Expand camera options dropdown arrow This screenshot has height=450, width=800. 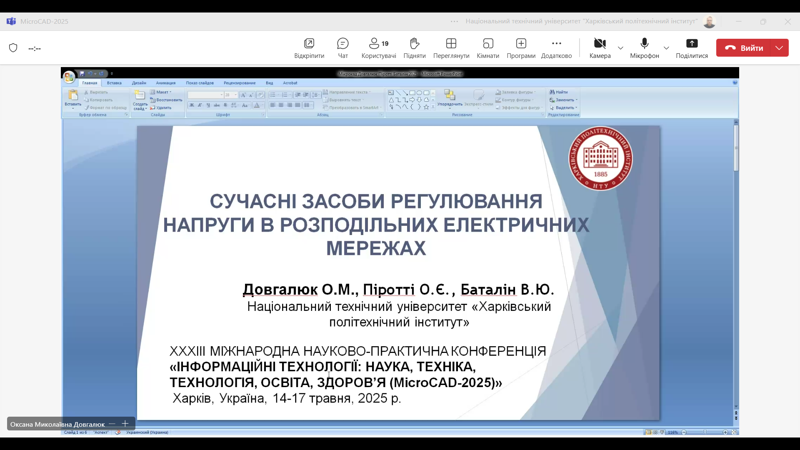(620, 48)
